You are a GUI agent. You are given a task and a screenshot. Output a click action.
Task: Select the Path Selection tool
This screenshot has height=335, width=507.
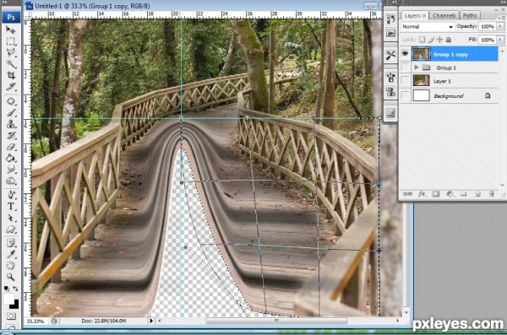[11, 218]
